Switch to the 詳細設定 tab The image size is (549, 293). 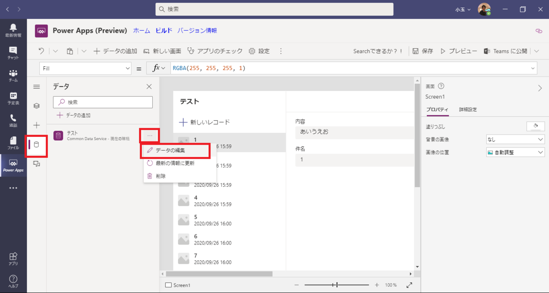(468, 109)
